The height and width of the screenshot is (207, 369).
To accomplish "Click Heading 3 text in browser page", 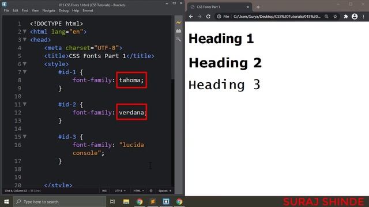I will click(x=224, y=85).
